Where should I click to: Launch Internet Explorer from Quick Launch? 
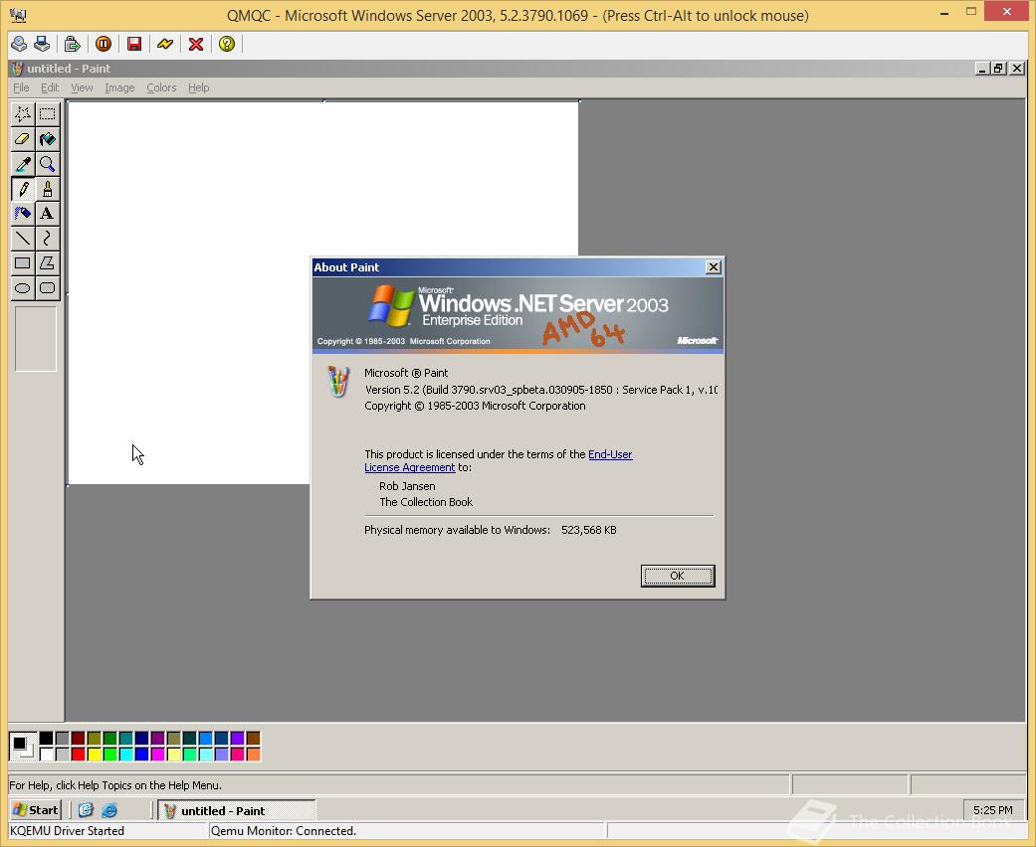pyautogui.click(x=109, y=810)
